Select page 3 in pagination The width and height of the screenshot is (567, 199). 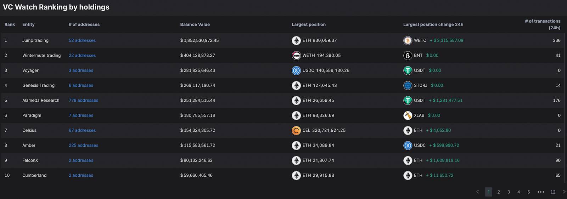pos(509,192)
